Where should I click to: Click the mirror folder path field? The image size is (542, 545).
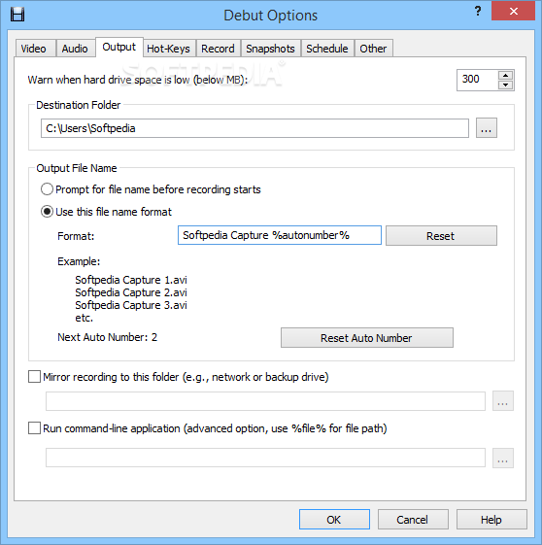point(265,401)
